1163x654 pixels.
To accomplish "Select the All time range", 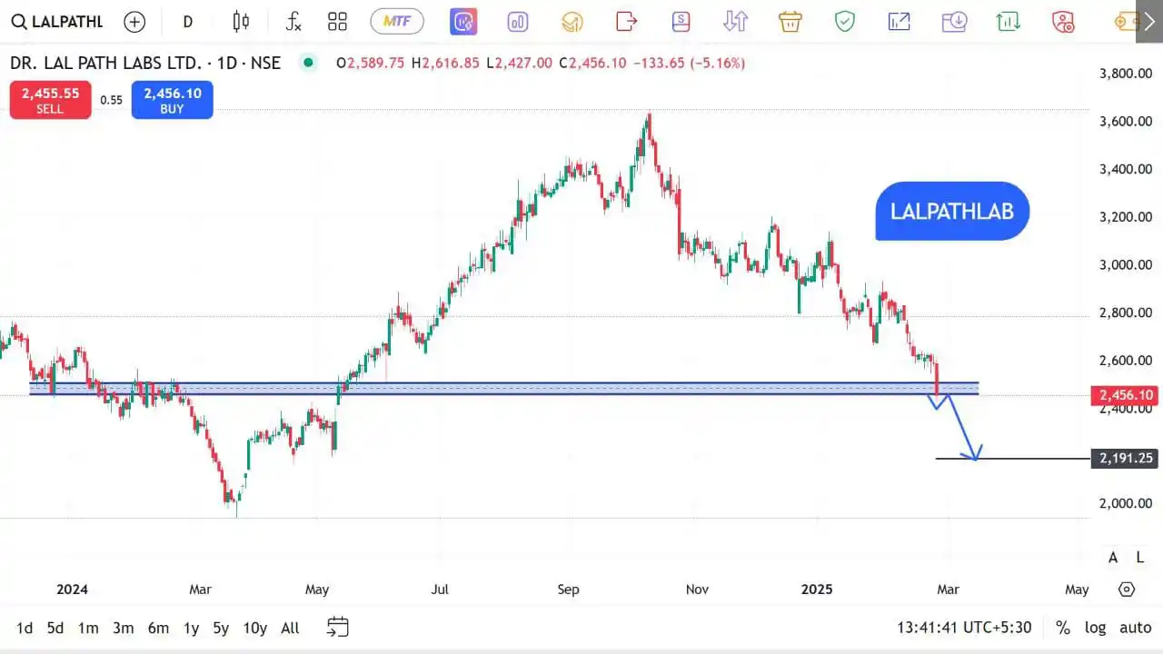I will point(290,628).
